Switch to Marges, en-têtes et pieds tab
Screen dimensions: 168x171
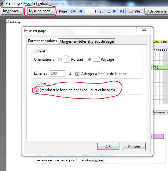[86, 41]
